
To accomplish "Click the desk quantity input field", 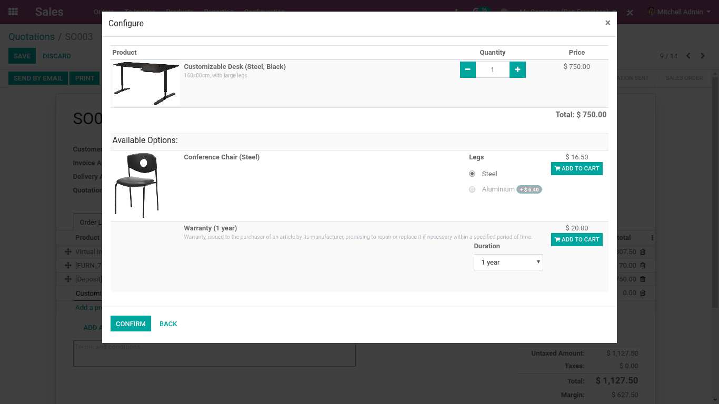I will 492,70.
